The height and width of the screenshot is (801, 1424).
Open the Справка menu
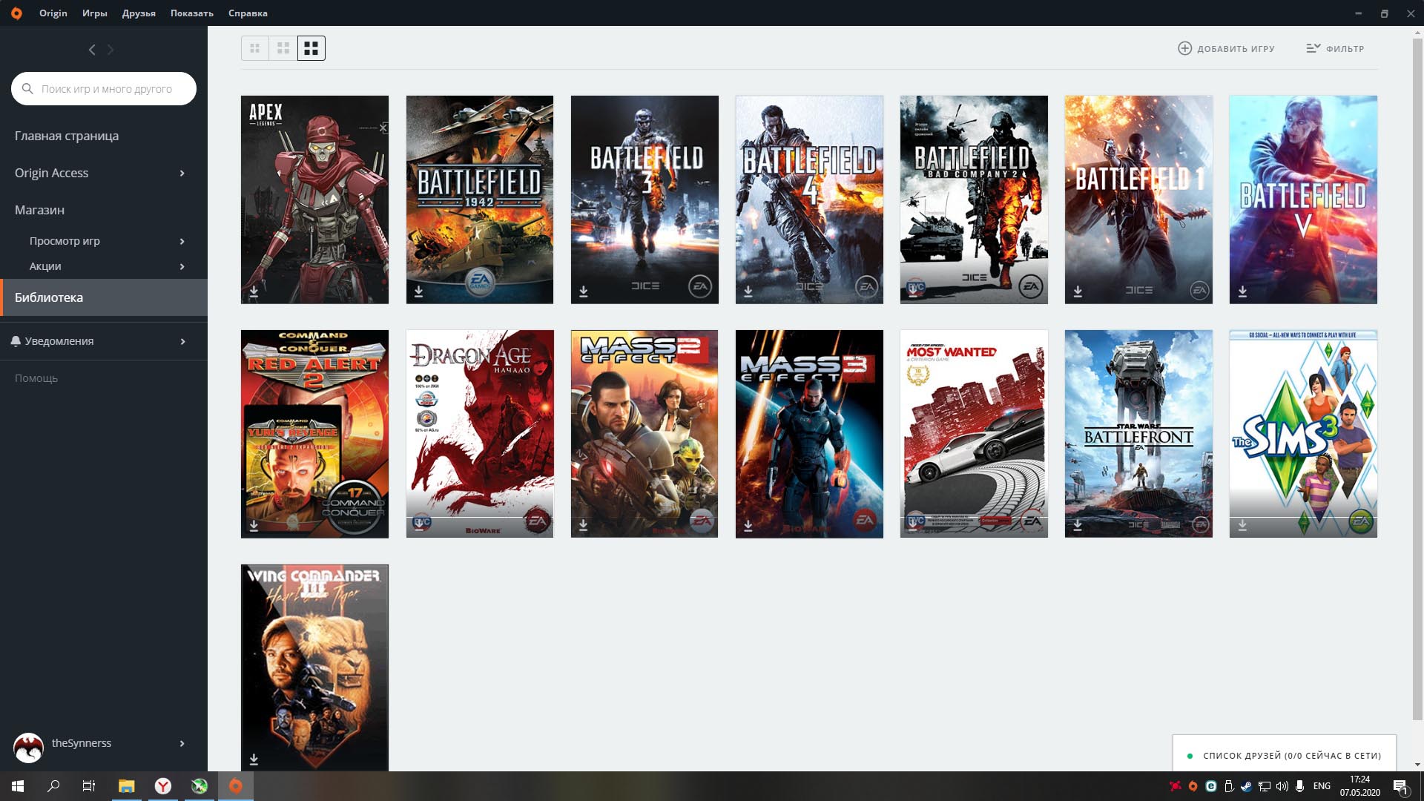(248, 13)
